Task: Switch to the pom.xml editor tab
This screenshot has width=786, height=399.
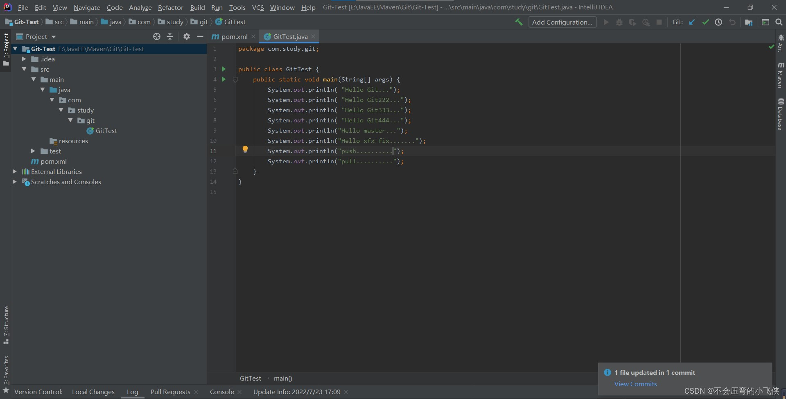Action: [230, 36]
